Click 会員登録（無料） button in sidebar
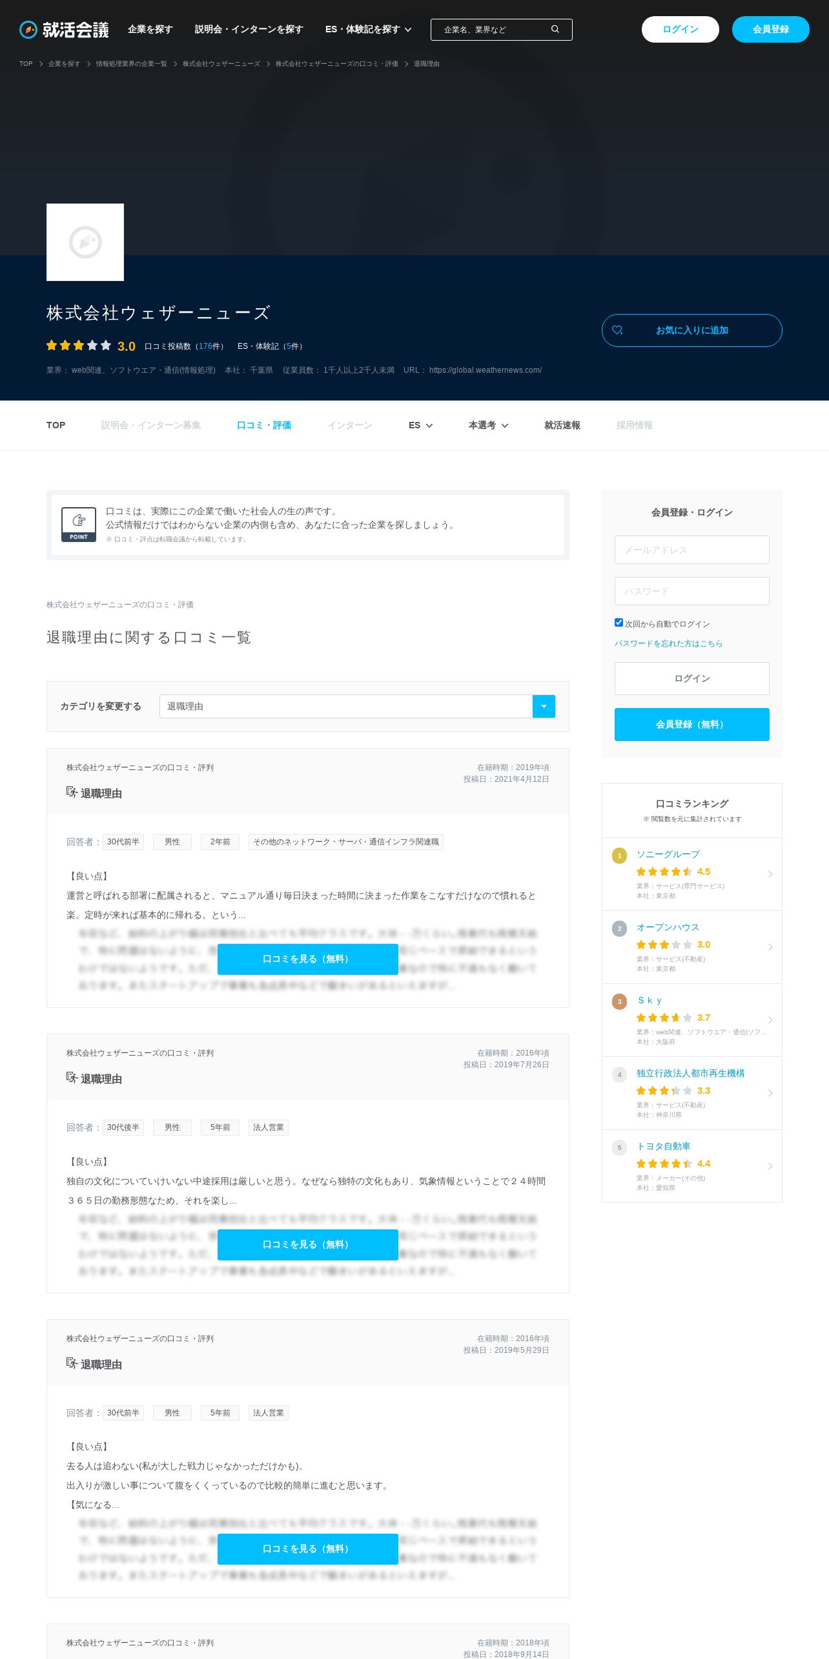 (692, 724)
